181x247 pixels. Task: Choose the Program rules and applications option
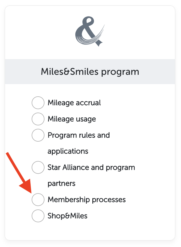tap(38, 135)
